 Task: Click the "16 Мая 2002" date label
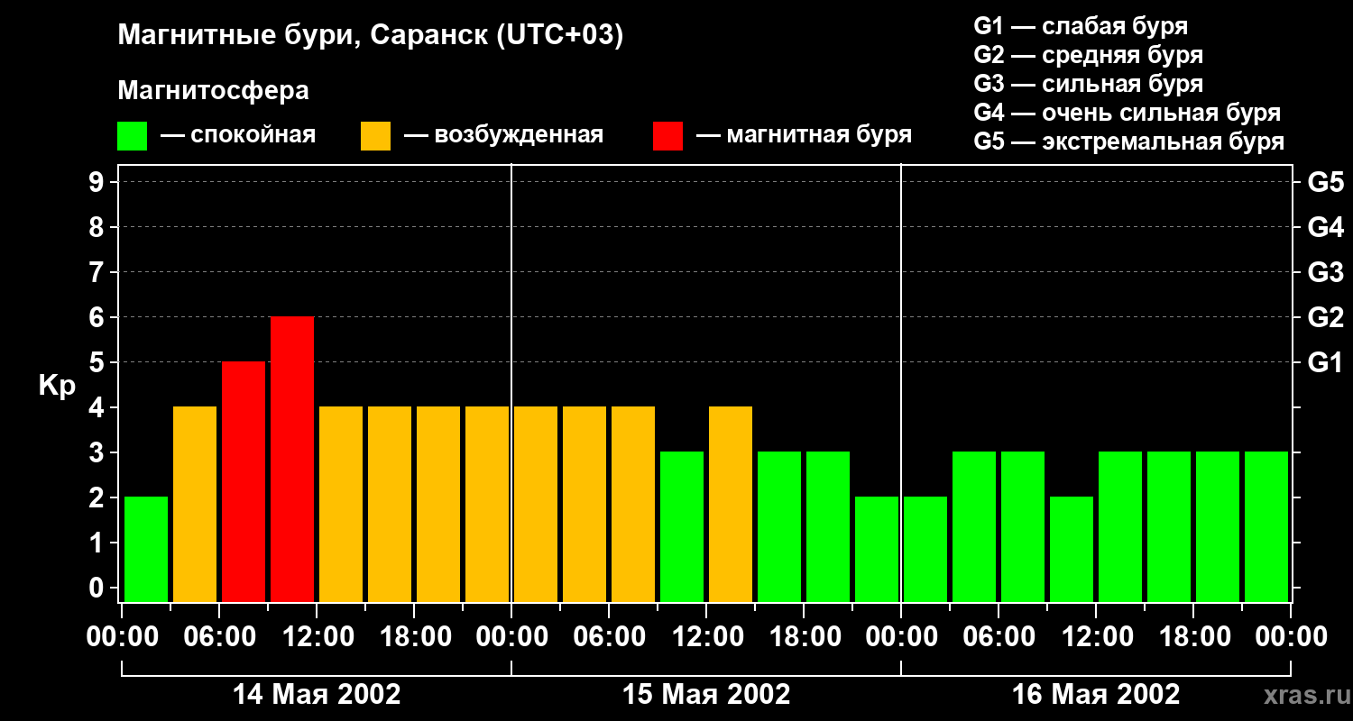pos(1096,695)
